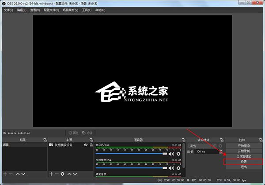265x185 pixels.
Task: Open the 编辑(E) menu
Action: point(22,10)
